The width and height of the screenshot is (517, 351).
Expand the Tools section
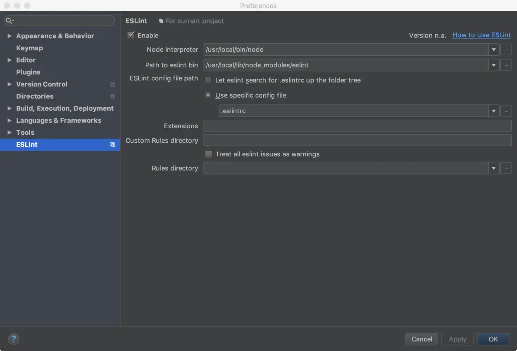(x=9, y=132)
